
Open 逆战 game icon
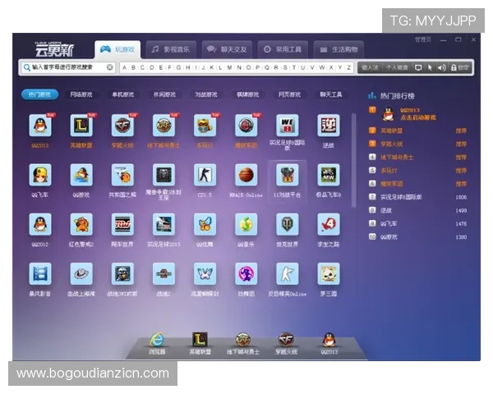click(329, 126)
